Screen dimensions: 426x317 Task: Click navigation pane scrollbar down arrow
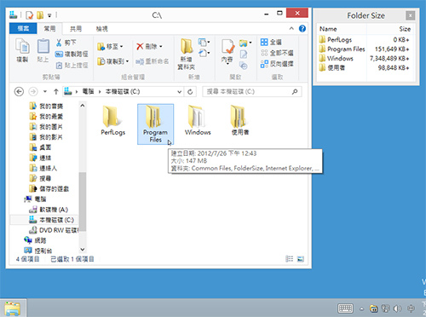(x=83, y=250)
